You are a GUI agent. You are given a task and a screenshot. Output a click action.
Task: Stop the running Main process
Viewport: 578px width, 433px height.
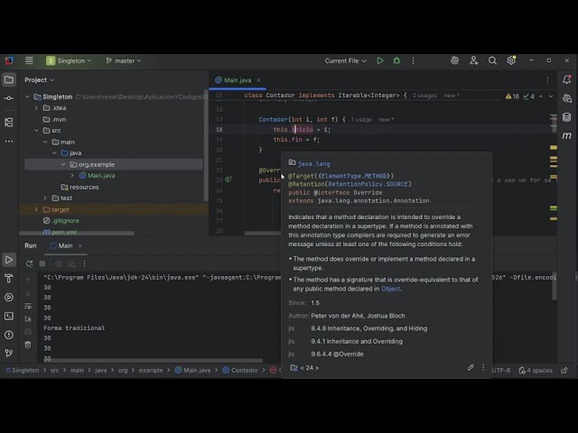(42, 263)
